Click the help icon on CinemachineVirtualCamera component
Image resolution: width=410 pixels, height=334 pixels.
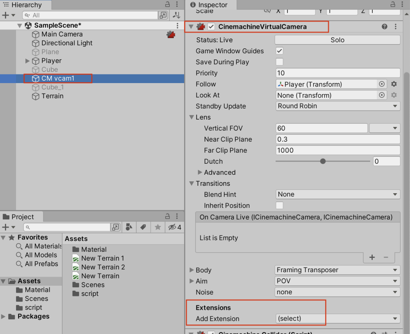pos(384,26)
